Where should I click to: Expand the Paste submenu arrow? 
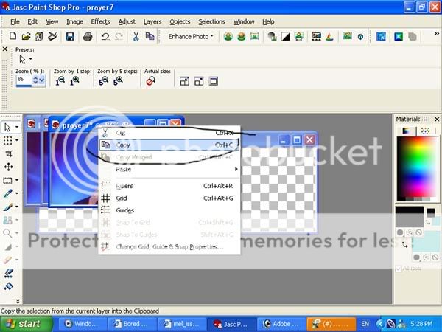[236, 169]
